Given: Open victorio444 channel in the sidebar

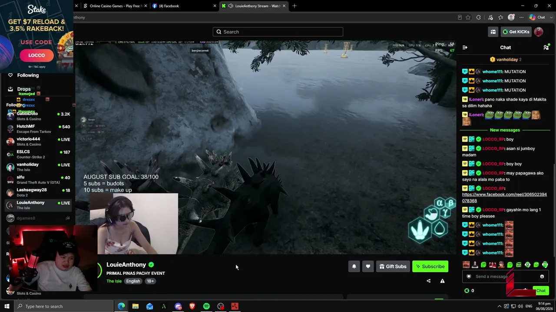Looking at the screenshot, I should pyautogui.click(x=38, y=142).
